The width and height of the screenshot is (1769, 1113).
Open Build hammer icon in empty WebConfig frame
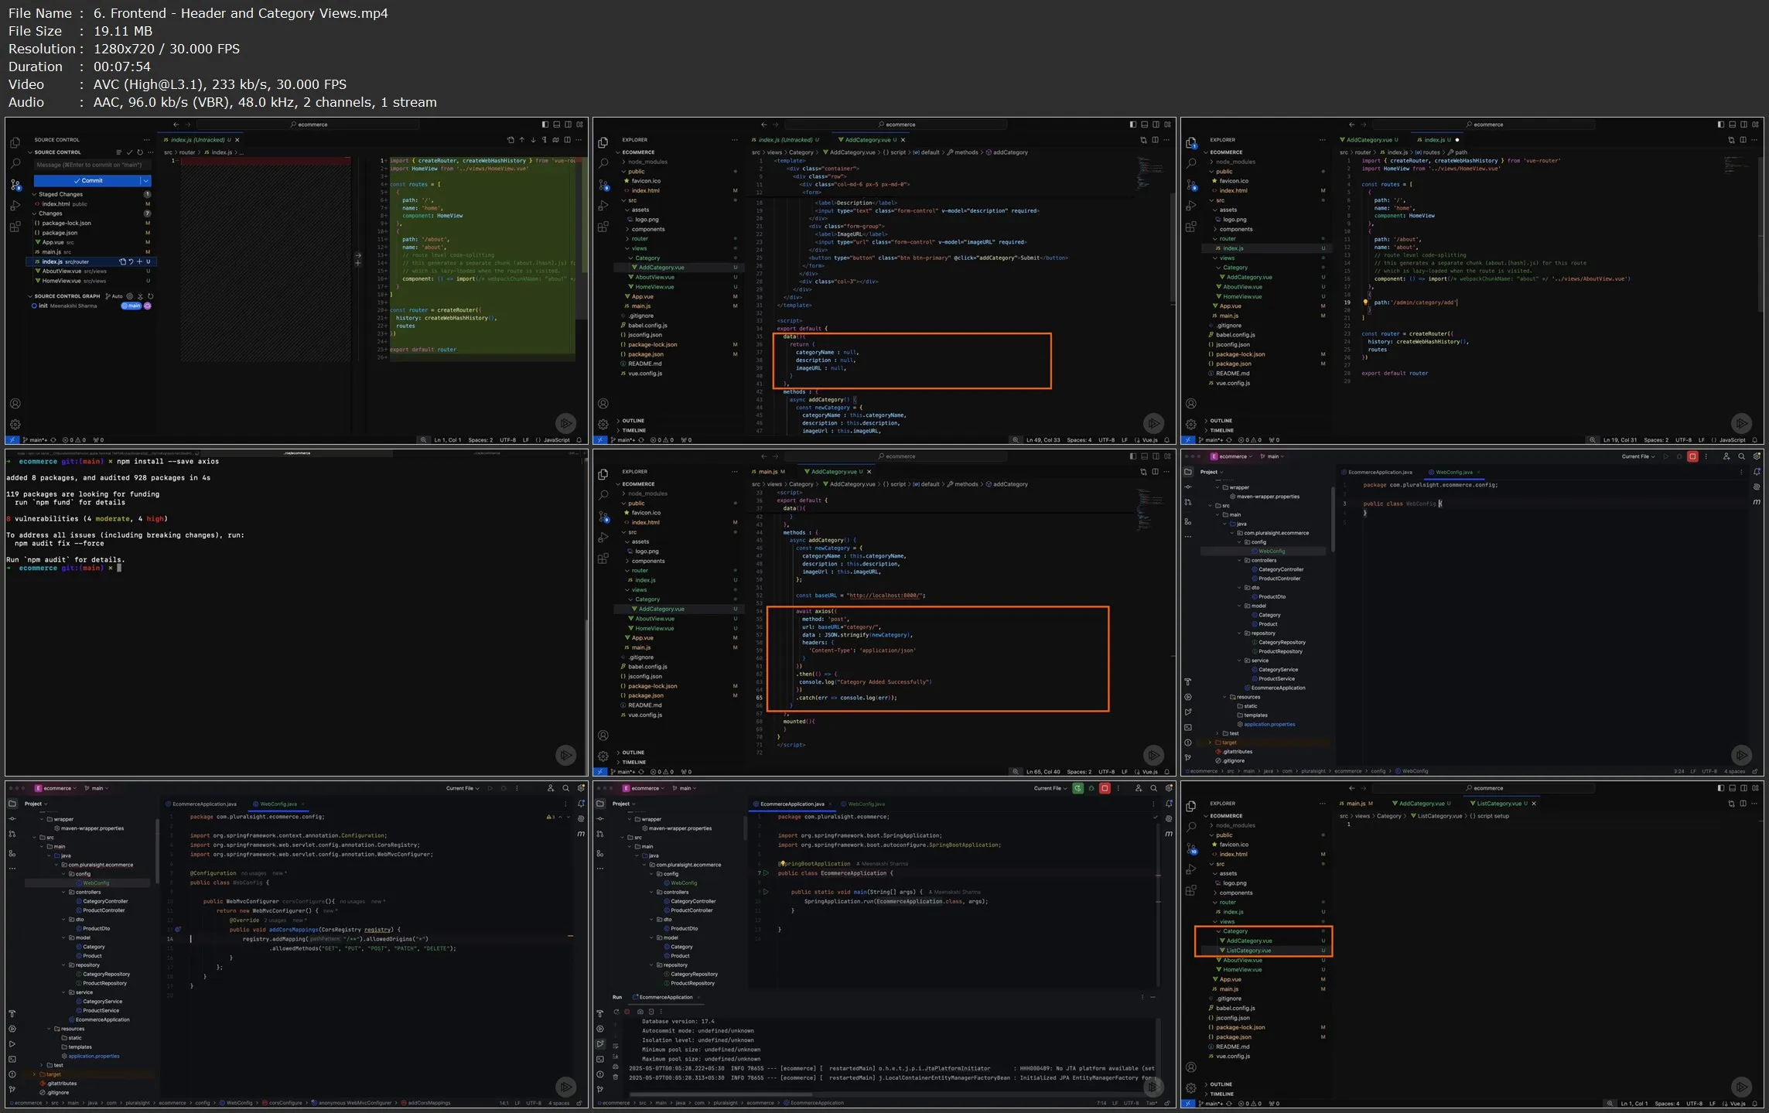coord(1188,681)
